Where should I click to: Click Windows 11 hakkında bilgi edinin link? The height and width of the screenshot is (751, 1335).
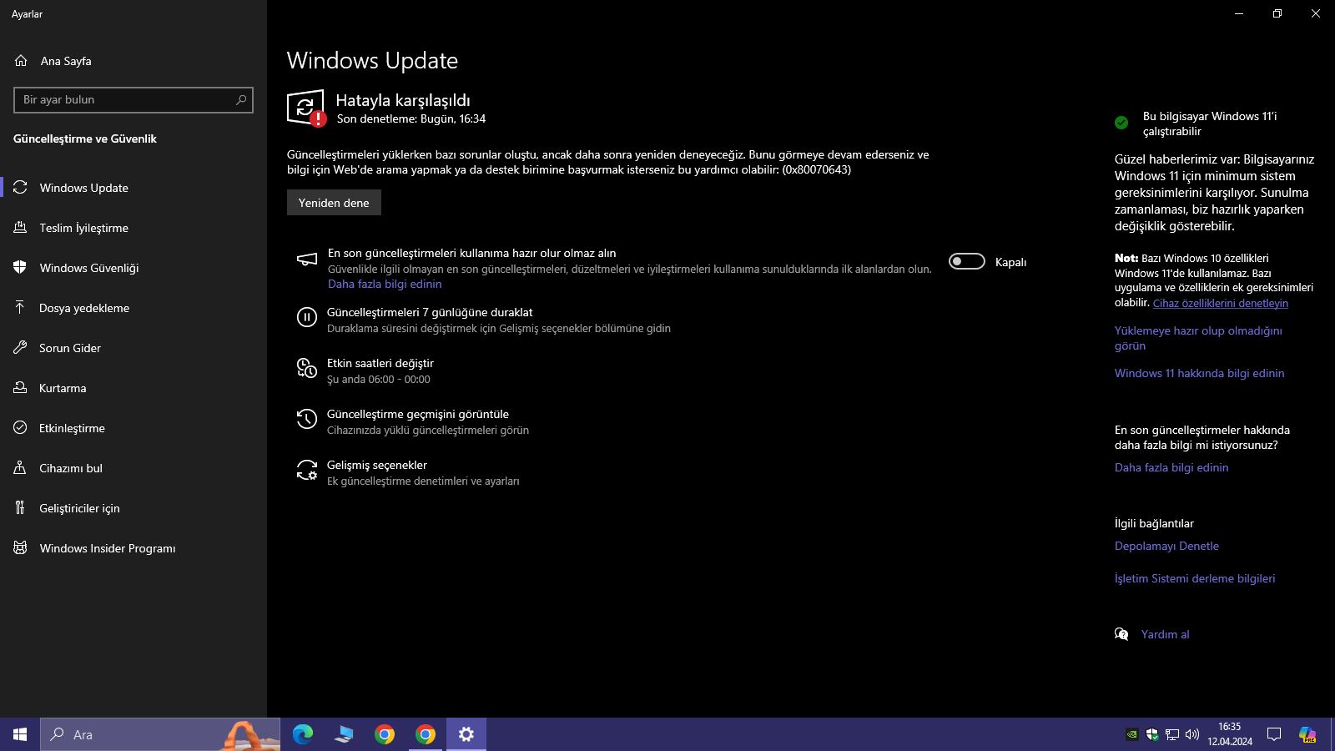[x=1200, y=373]
